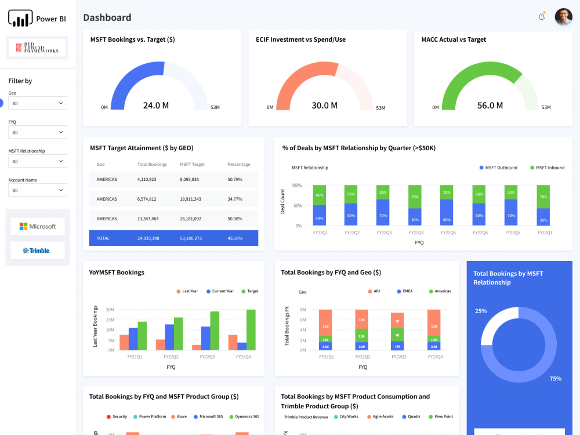Open the notifications bell
The height and width of the screenshot is (435, 580).
tap(542, 17)
